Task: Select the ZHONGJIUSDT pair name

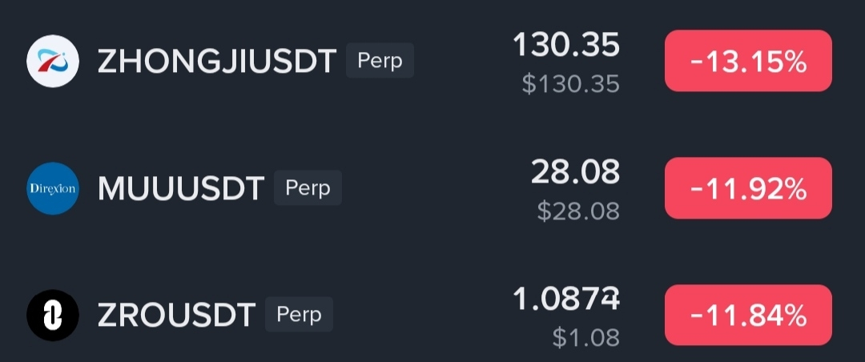Action: pyautogui.click(x=217, y=61)
